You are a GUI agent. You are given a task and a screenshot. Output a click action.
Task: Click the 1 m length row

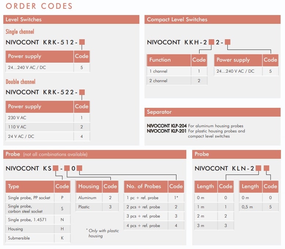214,207
